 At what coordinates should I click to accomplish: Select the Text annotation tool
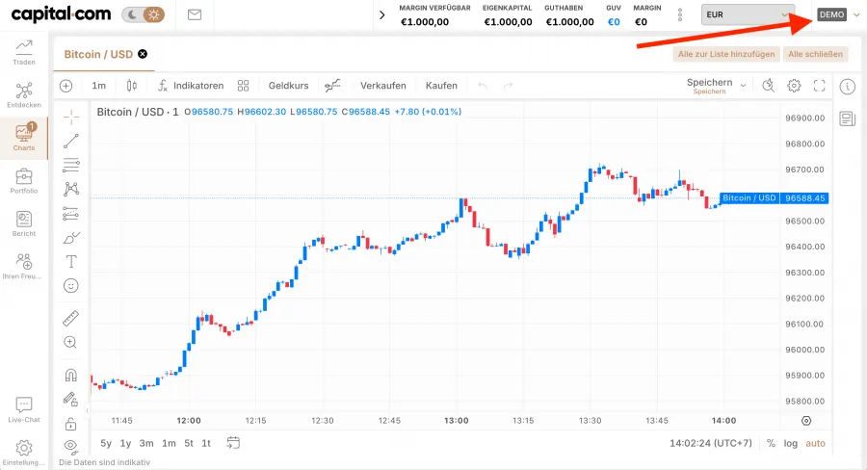point(70,262)
